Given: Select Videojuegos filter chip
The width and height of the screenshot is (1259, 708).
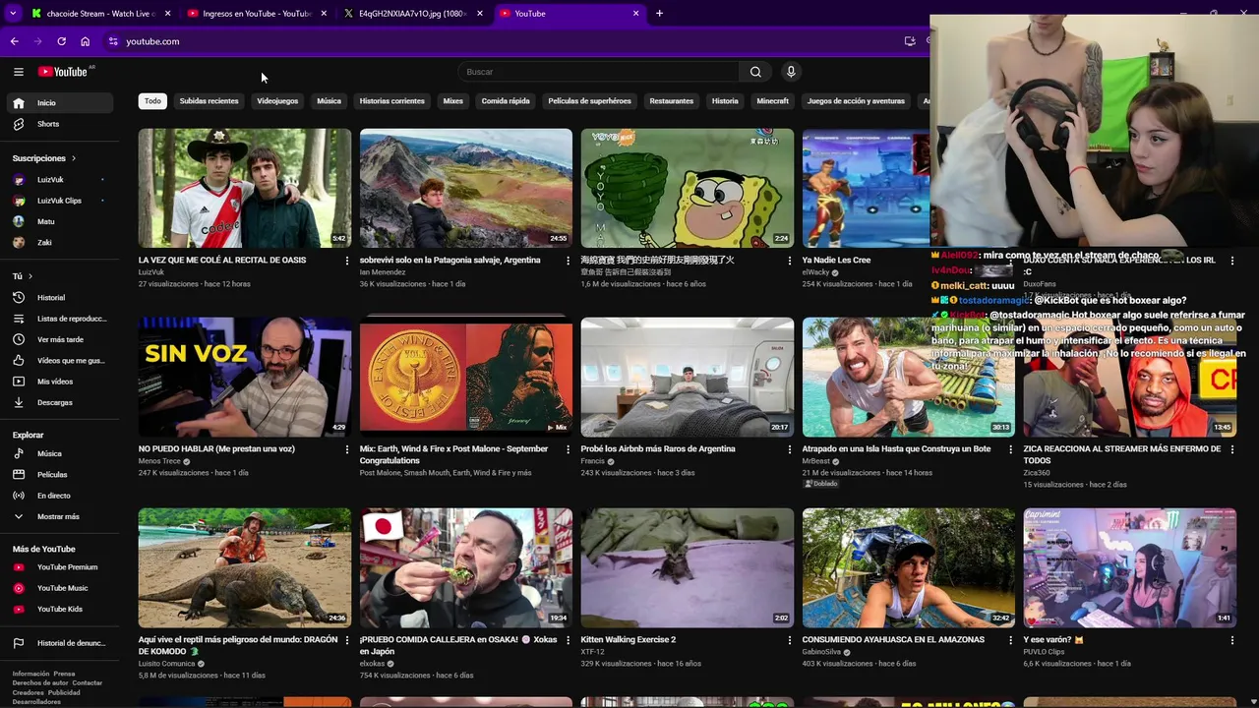Looking at the screenshot, I should (277, 101).
